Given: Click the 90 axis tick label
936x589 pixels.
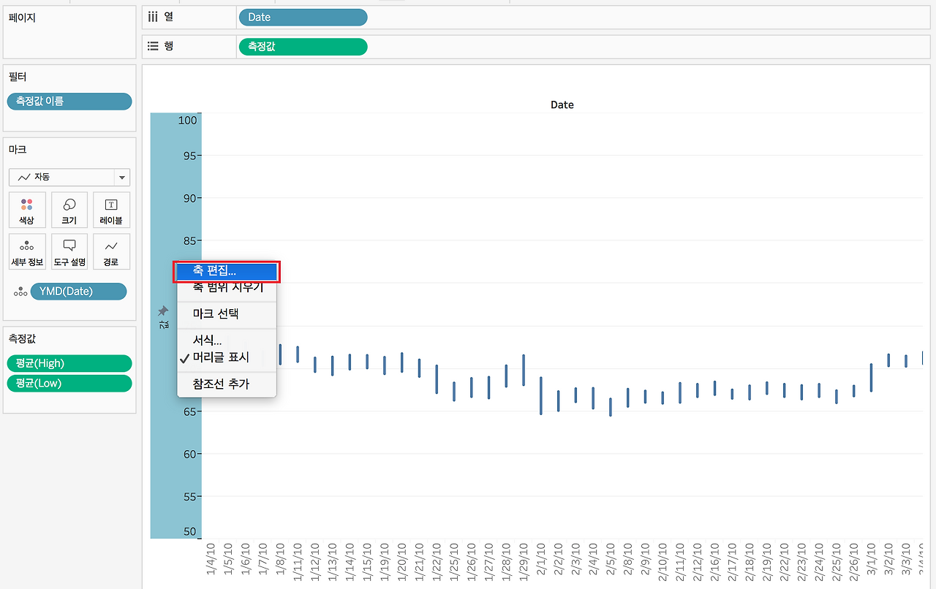Looking at the screenshot, I should click(190, 198).
